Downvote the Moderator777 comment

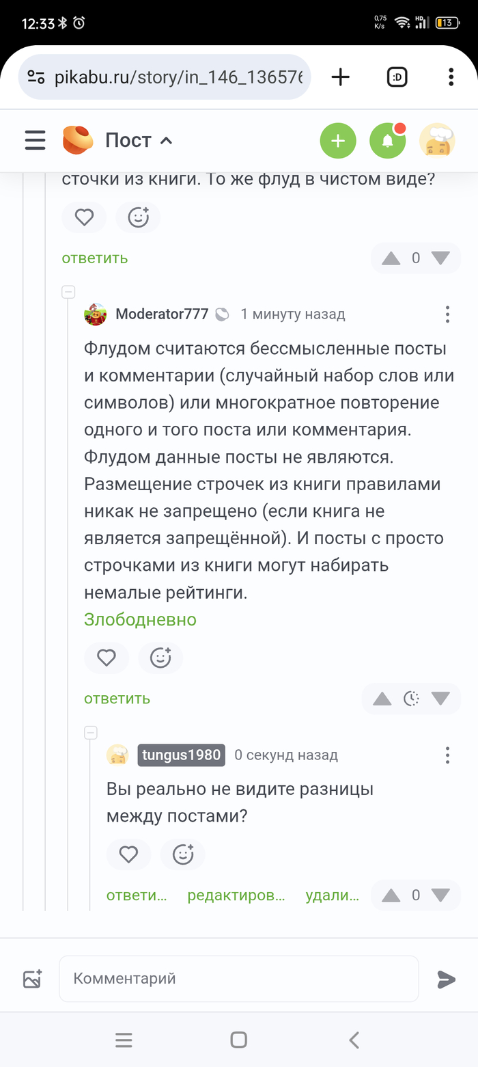tap(441, 698)
